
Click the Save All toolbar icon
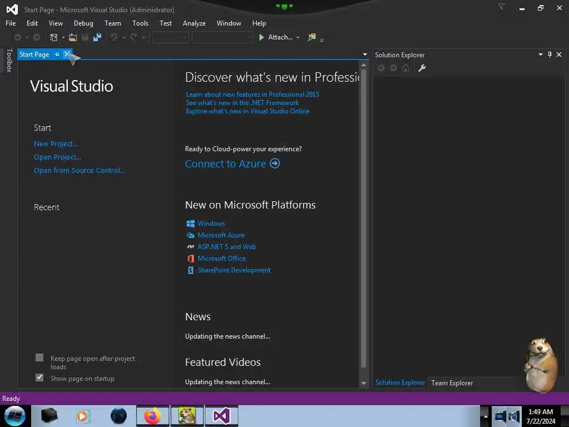(97, 37)
